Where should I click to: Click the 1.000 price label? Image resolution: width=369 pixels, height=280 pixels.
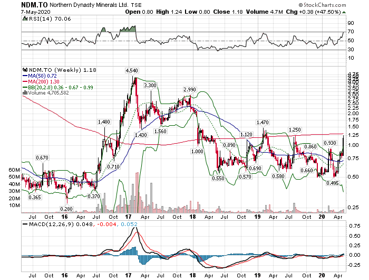(197, 151)
